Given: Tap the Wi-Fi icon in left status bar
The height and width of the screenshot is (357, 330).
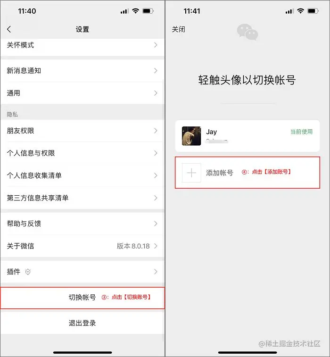Looking at the screenshot, I should 136,11.
